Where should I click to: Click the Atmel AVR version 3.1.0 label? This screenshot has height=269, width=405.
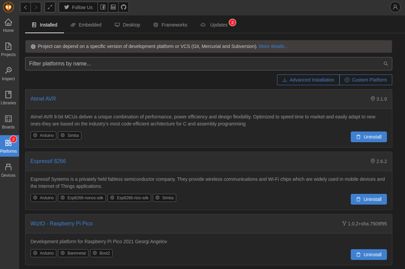point(379,99)
